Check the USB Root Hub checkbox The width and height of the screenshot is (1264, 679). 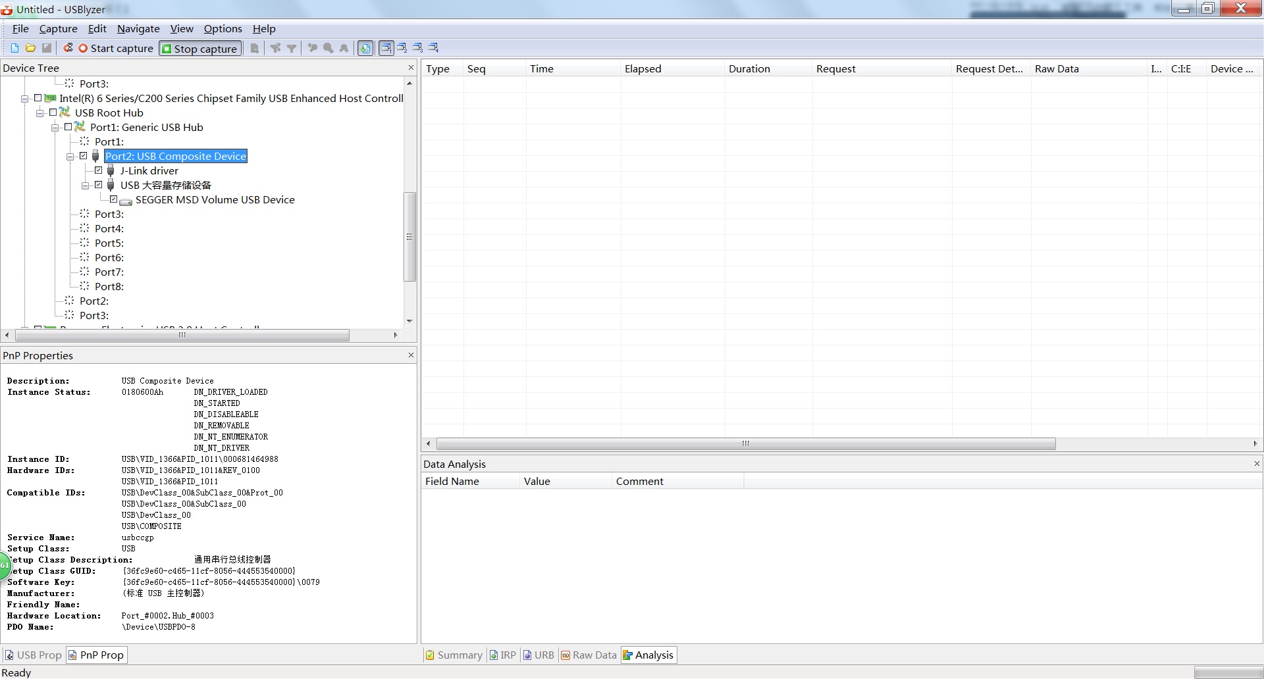53,113
